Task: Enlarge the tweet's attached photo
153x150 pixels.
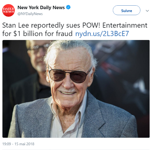Action: [x=76, y=89]
